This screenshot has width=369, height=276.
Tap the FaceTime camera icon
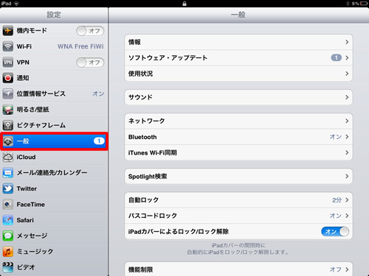(x=8, y=204)
